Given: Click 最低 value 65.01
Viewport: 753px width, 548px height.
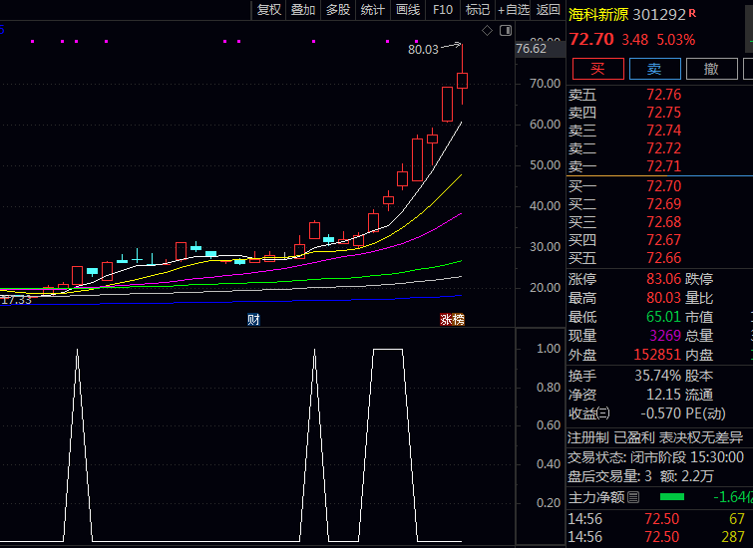Looking at the screenshot, I should click(663, 317).
